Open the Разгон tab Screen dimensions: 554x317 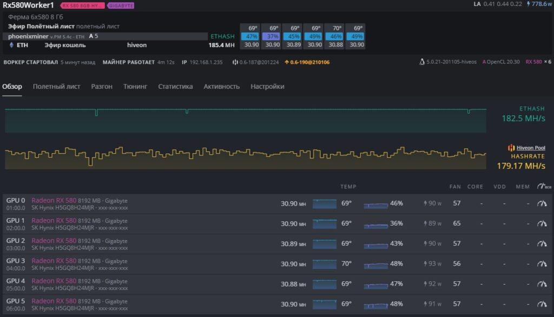[102, 87]
